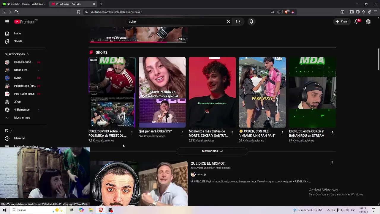Open the Brave browser taskbar icon
This screenshot has height=214, width=380.
pyautogui.click(x=101, y=210)
